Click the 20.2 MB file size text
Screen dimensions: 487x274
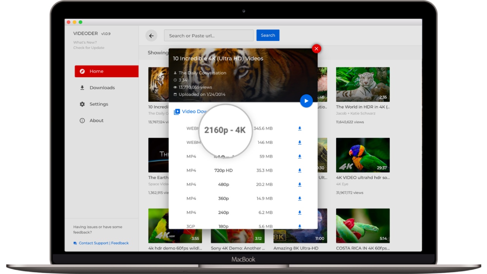tap(264, 185)
